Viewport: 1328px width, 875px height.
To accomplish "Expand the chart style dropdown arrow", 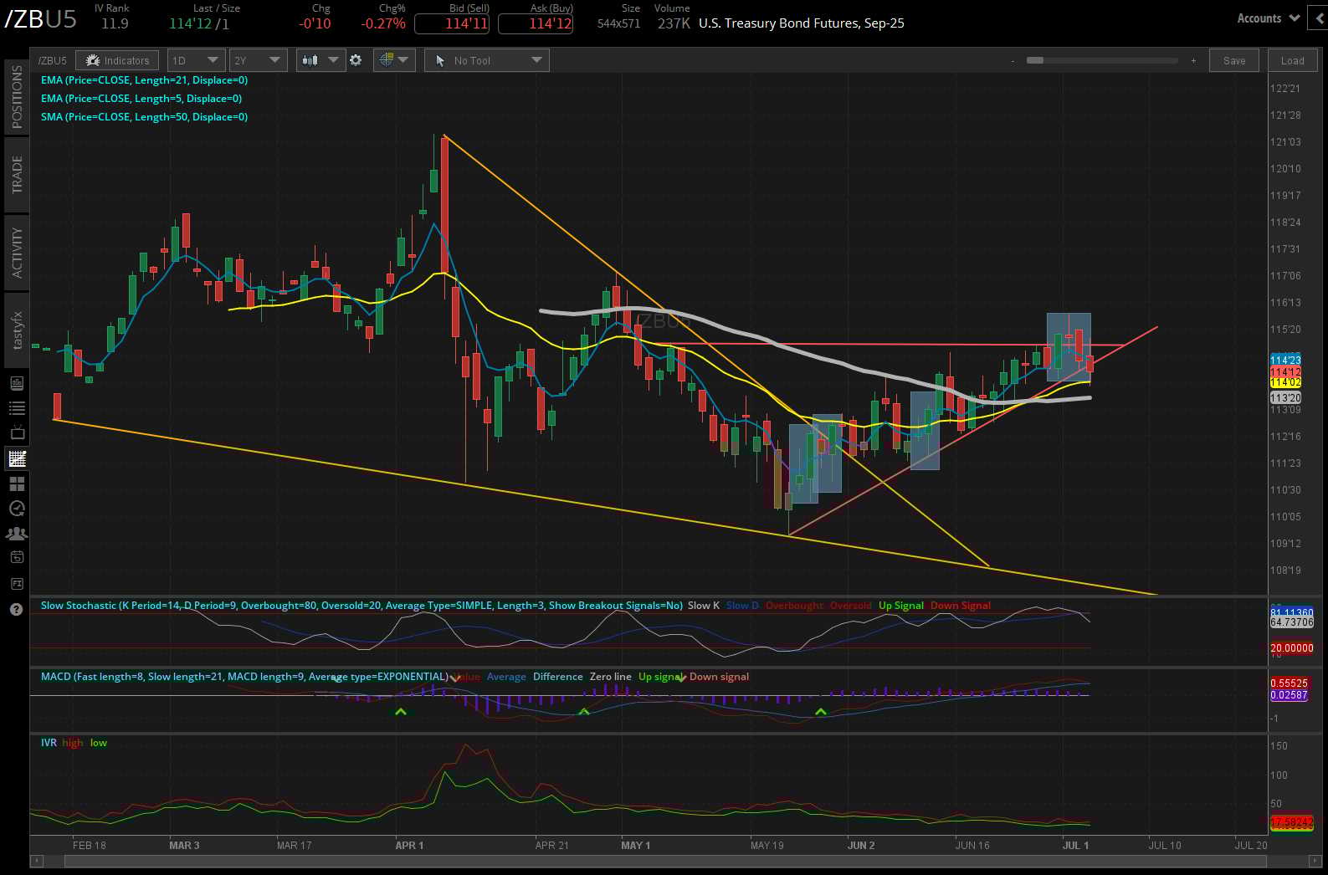I will pos(333,60).
